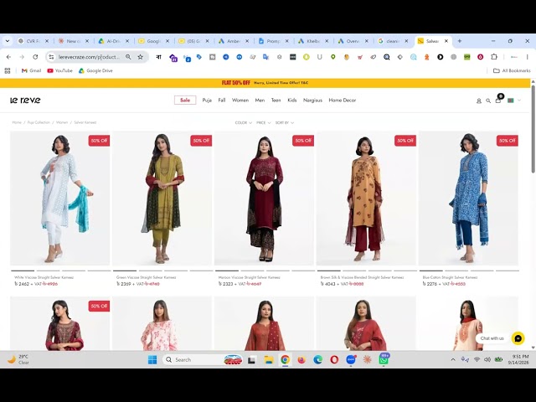Open the weather widget showing 29°C Clear
536x402 pixels.
click(18, 359)
